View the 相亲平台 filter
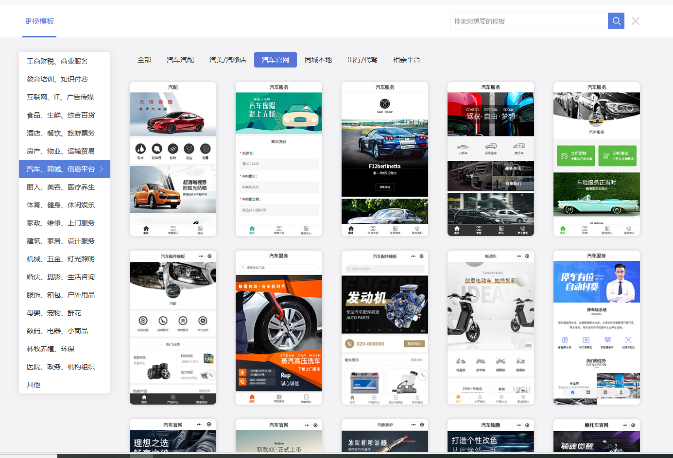Screen dimensions: 673x458 pos(407,60)
